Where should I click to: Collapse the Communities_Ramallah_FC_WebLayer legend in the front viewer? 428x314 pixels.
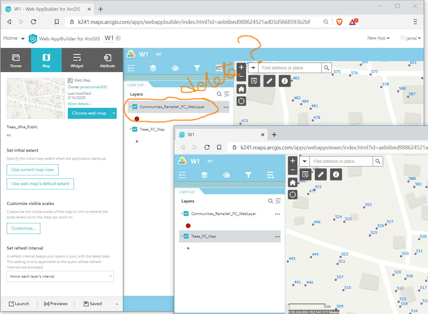pyautogui.click(x=182, y=214)
